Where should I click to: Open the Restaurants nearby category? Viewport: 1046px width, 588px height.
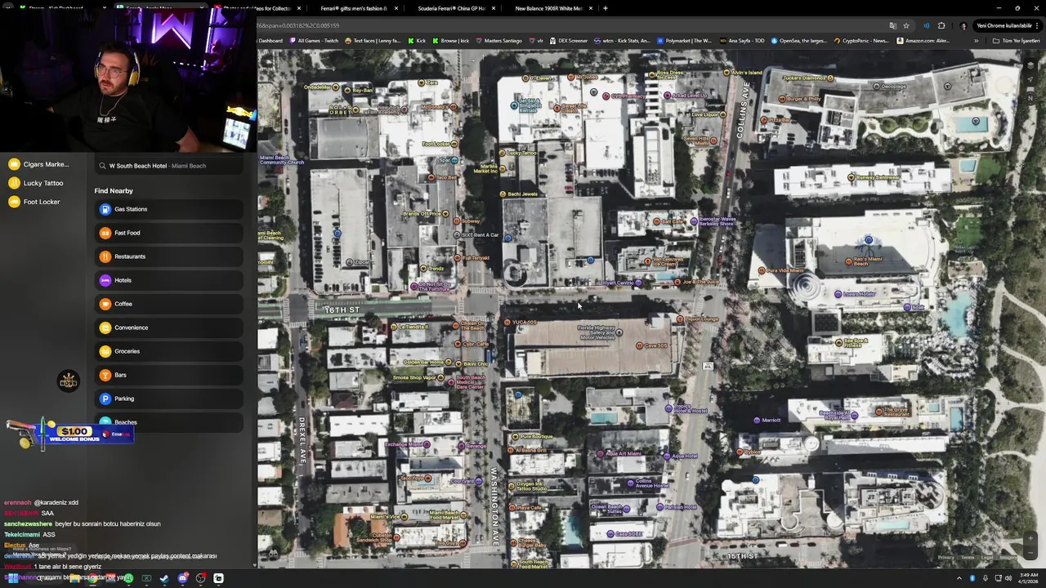[x=168, y=256]
